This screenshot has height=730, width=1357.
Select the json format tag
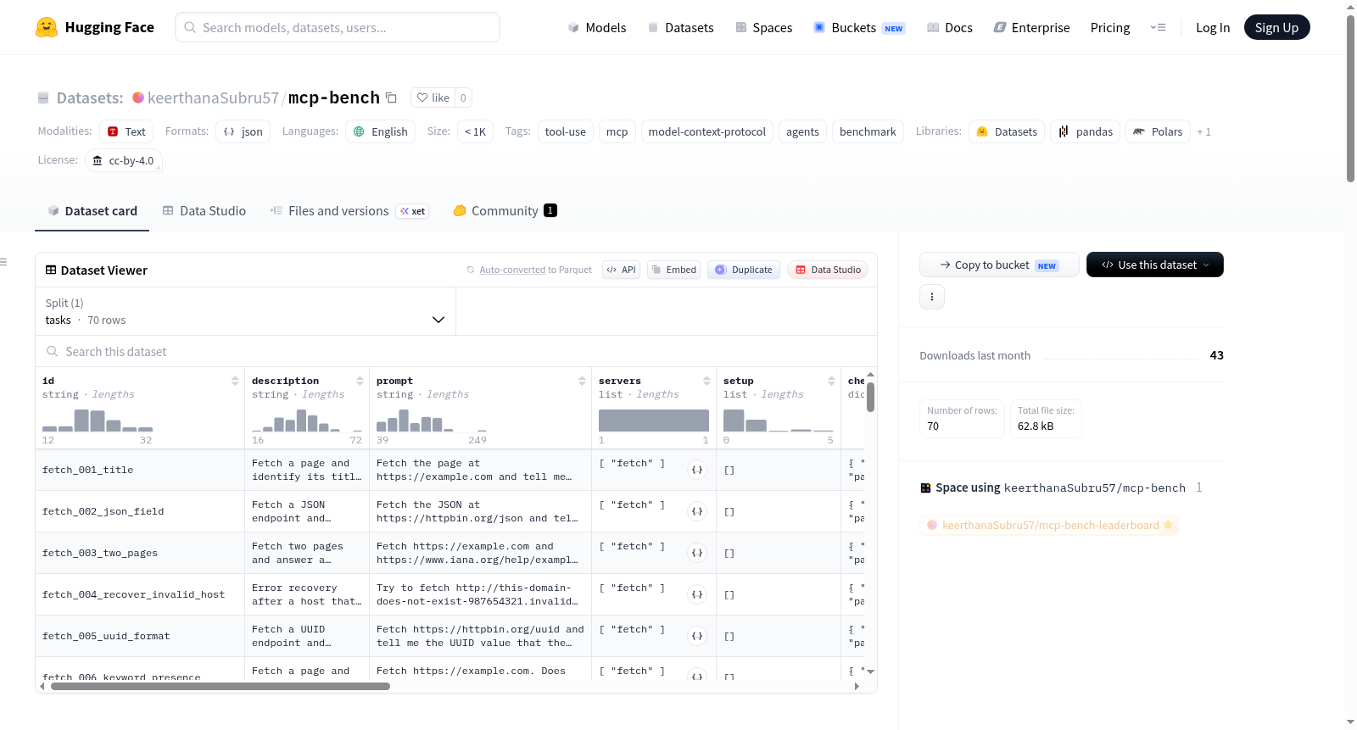click(243, 131)
